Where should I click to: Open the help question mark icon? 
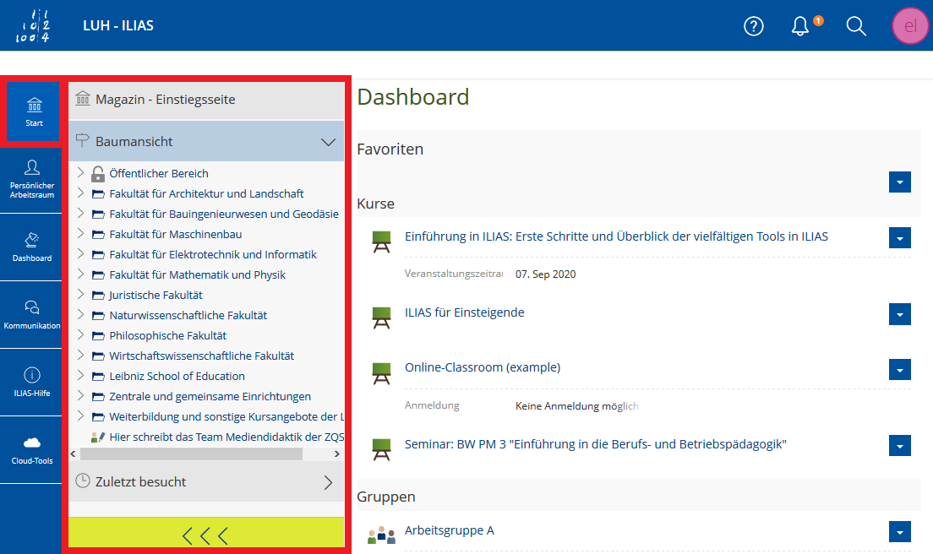753,26
